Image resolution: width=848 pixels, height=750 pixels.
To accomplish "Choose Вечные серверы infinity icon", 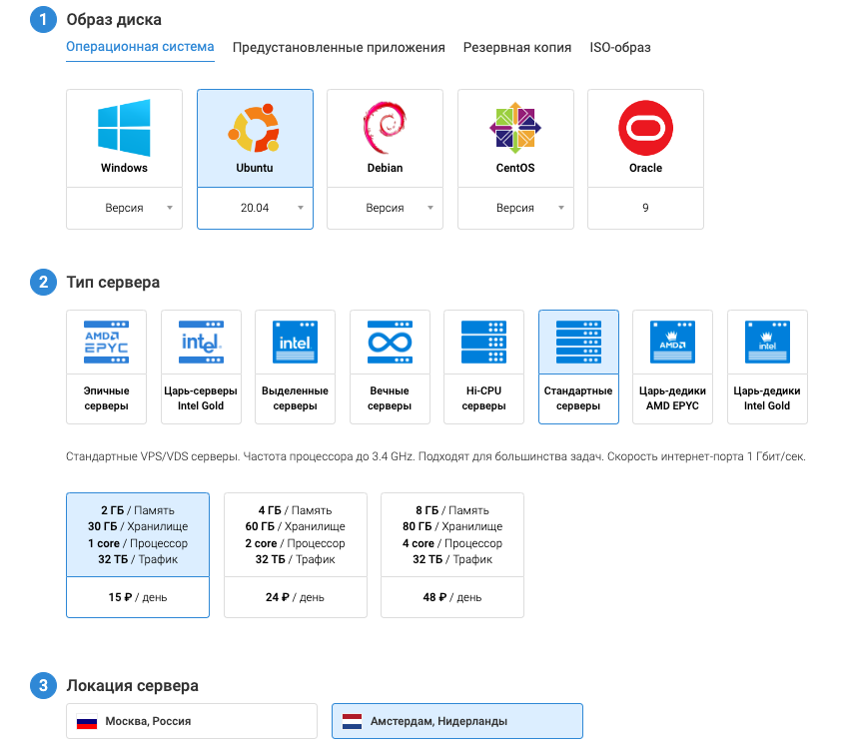I will pyautogui.click(x=390, y=343).
